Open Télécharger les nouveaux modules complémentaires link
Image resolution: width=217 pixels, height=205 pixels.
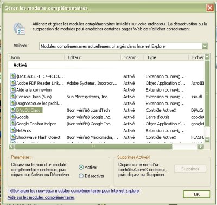(x=74, y=191)
